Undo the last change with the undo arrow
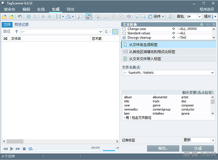 tap(20, 17)
